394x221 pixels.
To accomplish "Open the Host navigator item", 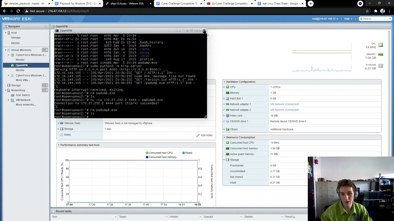I will point(14,33).
